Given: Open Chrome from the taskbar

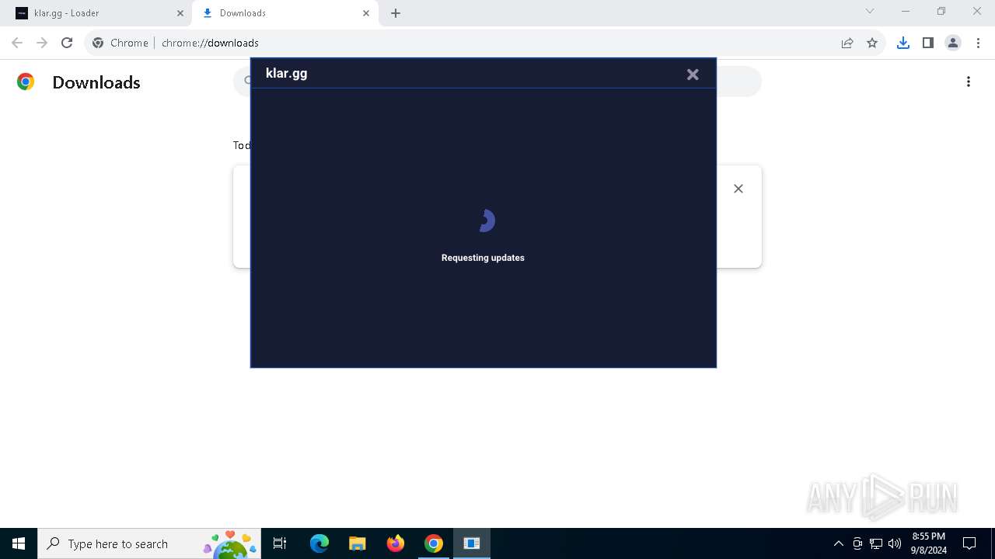Looking at the screenshot, I should click(x=434, y=543).
